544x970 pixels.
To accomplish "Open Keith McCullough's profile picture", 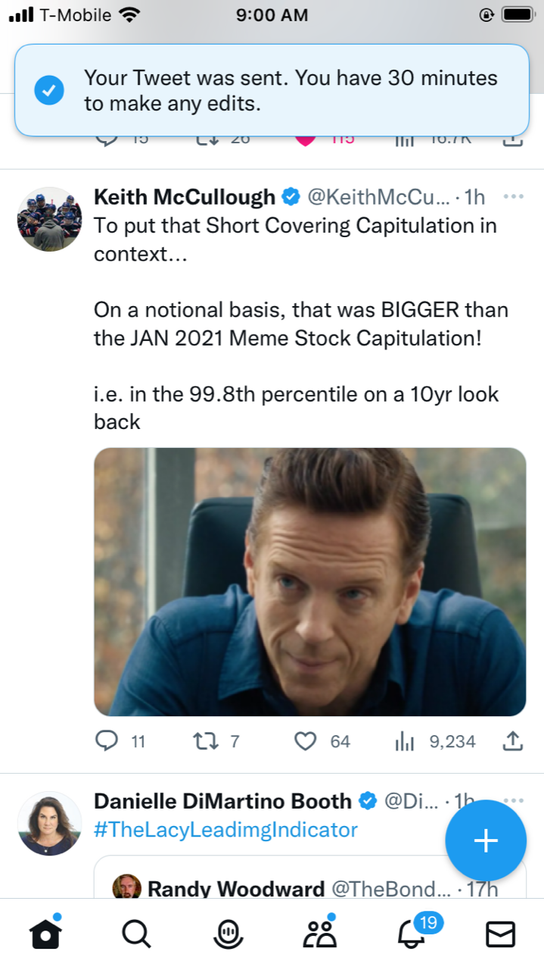I will tap(49, 219).
